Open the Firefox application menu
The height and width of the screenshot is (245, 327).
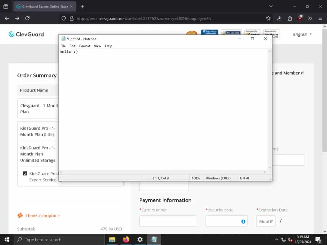tap(320, 18)
